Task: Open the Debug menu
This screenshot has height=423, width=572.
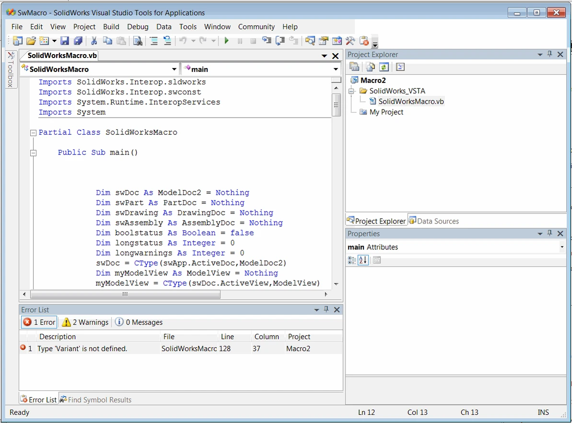Action: pyautogui.click(x=137, y=27)
